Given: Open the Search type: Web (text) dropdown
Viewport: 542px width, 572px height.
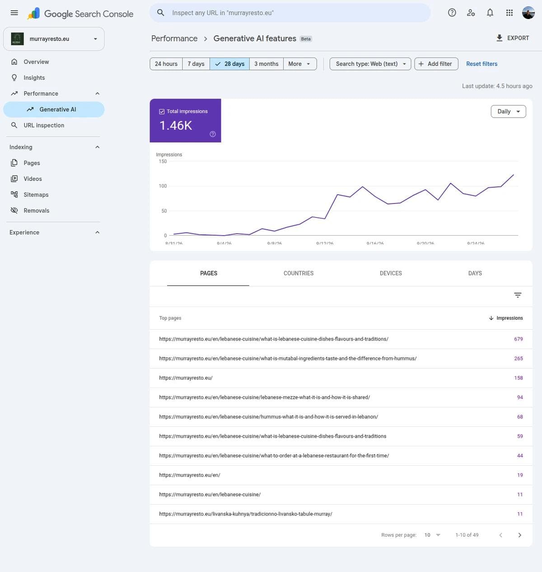Looking at the screenshot, I should 370,64.
